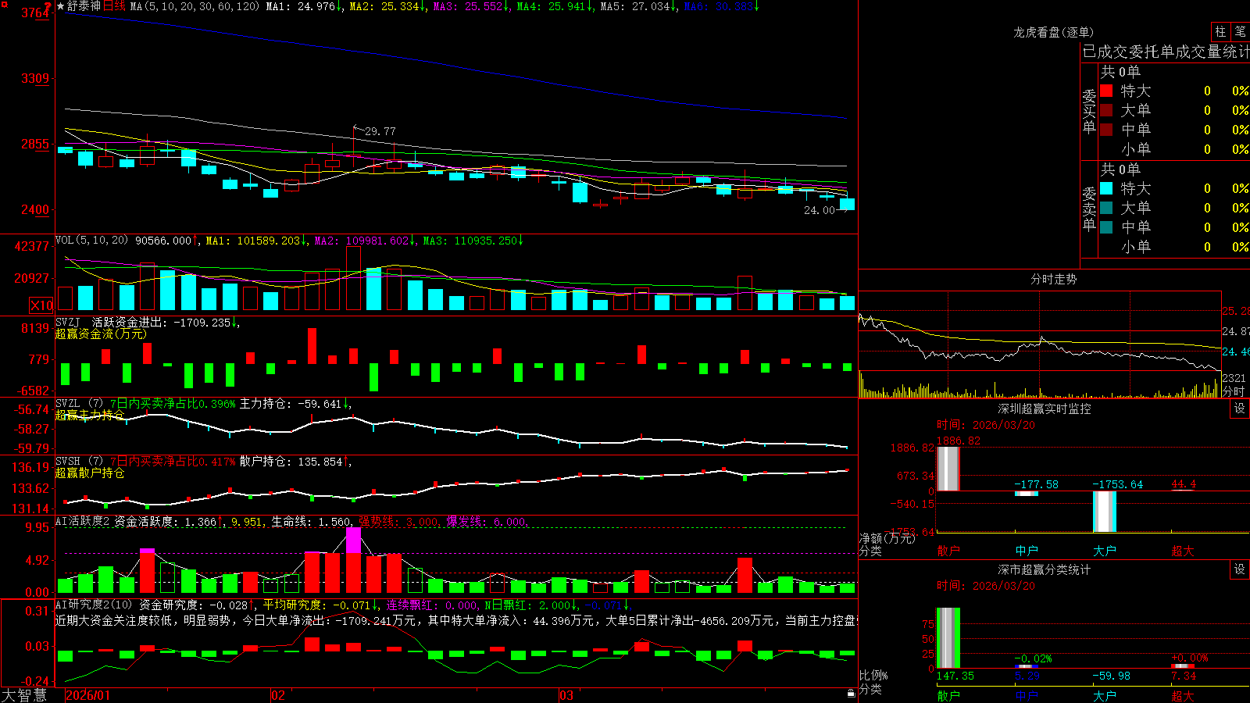The height and width of the screenshot is (703, 1250).
Task: Click the 超赢散户持仓 label
Action: (90, 473)
